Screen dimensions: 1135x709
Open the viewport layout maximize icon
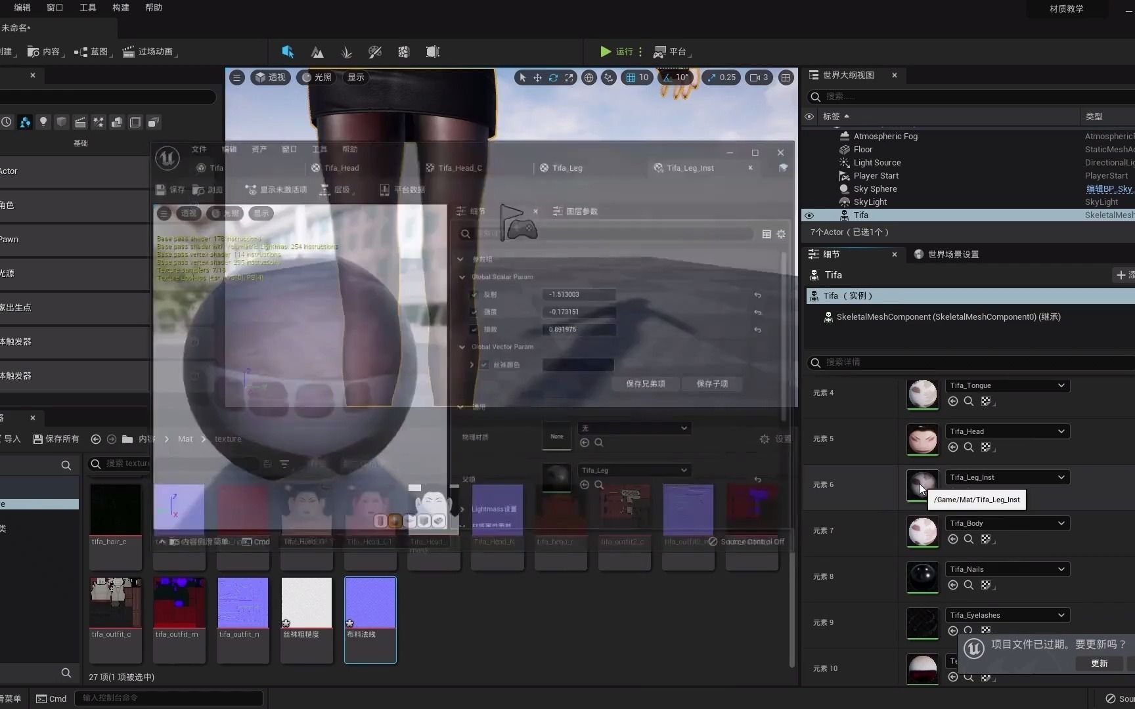pyautogui.click(x=786, y=77)
